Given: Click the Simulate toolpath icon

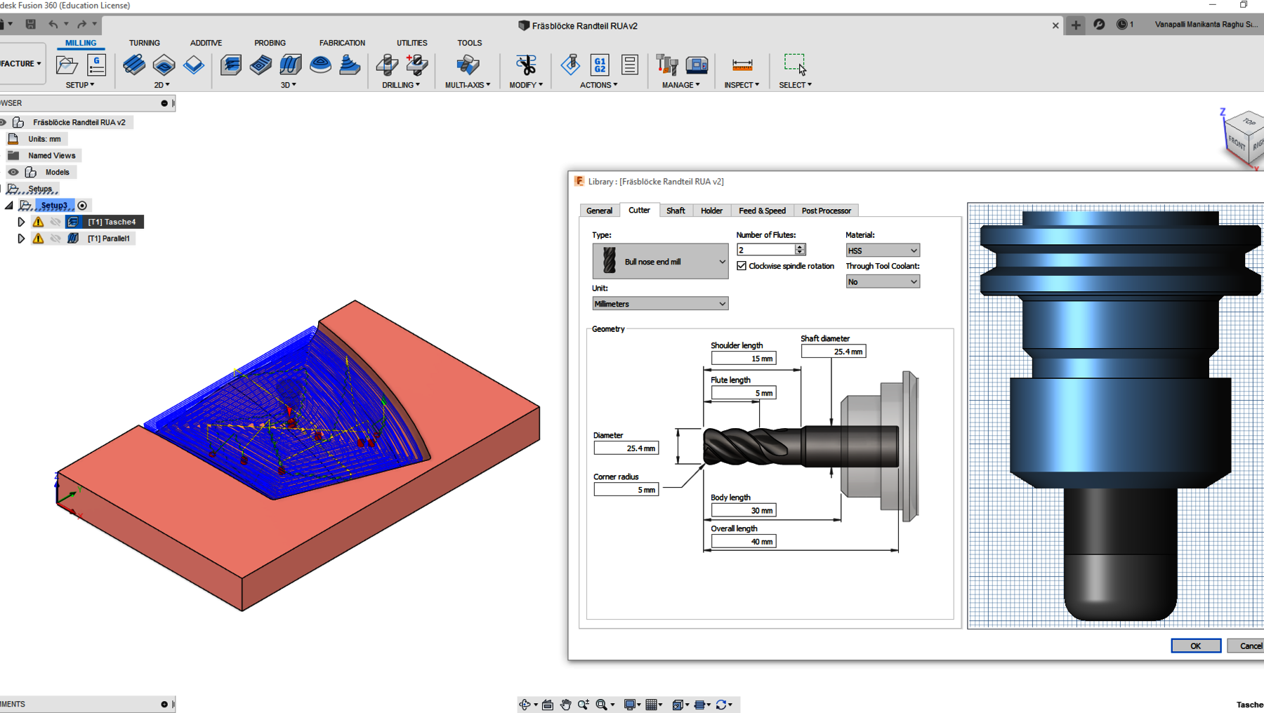Looking at the screenshot, I should click(x=570, y=65).
